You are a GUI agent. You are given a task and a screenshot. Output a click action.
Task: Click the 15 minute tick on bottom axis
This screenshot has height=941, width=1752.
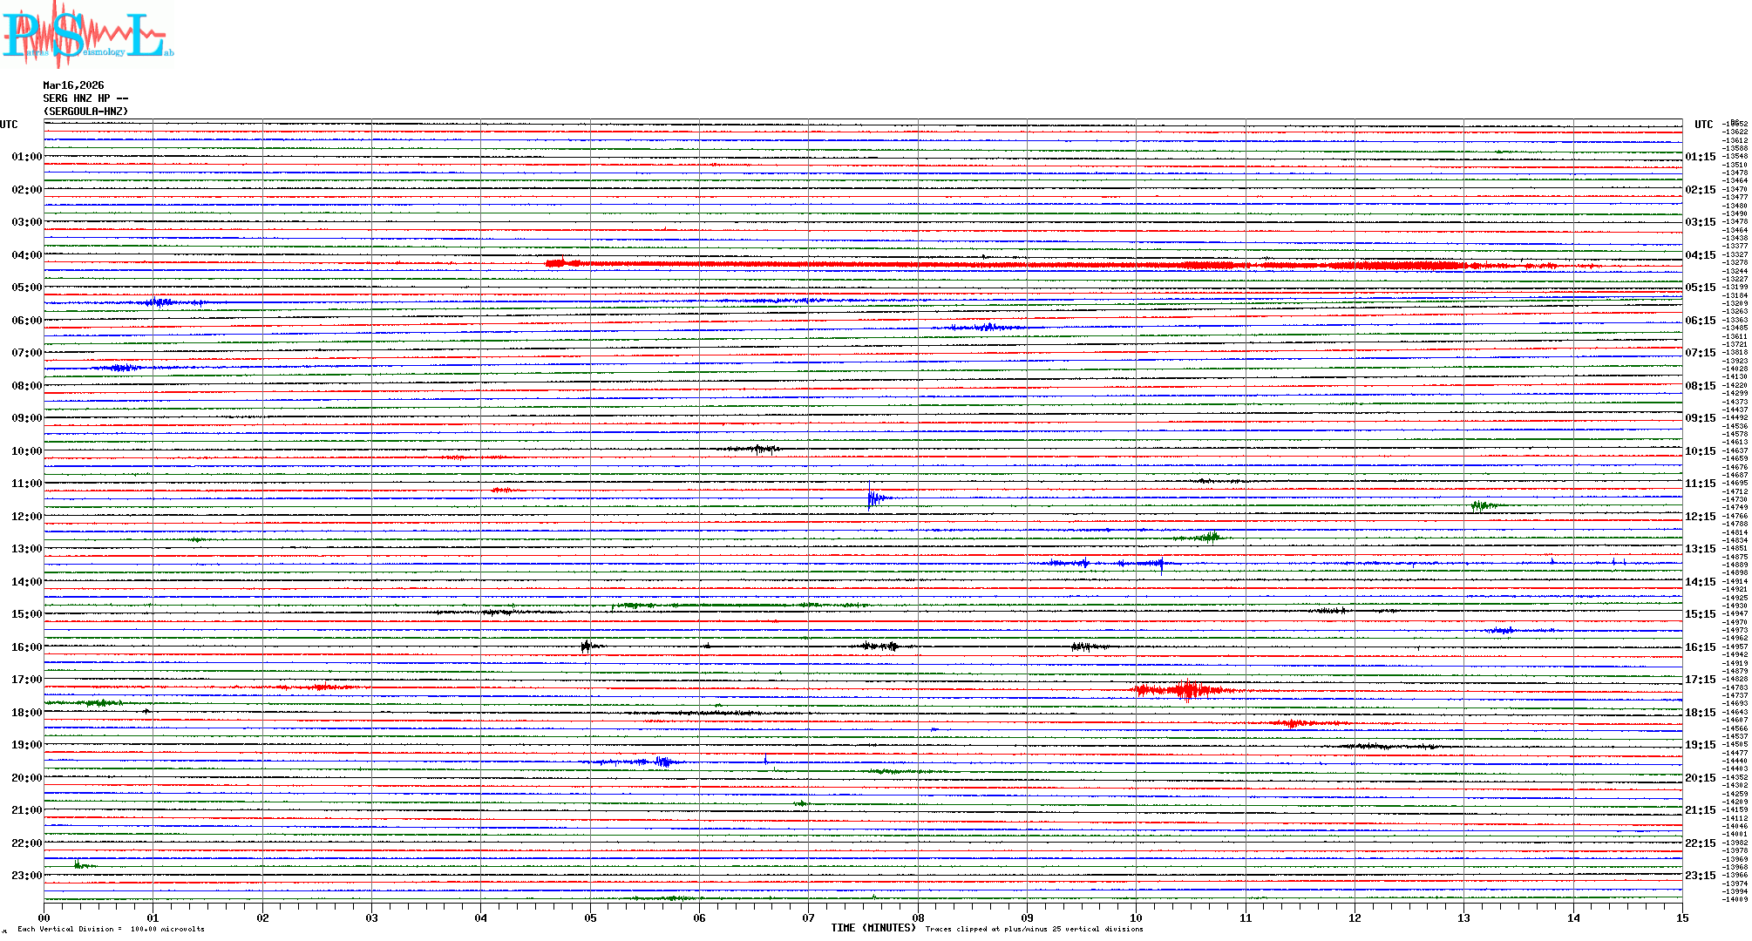coord(1681,917)
